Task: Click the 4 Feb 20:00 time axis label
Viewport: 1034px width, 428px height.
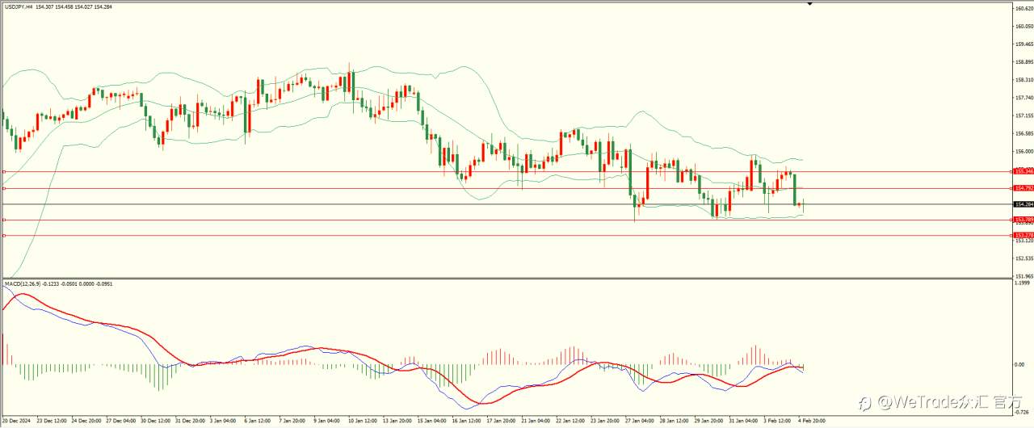Action: click(x=810, y=421)
